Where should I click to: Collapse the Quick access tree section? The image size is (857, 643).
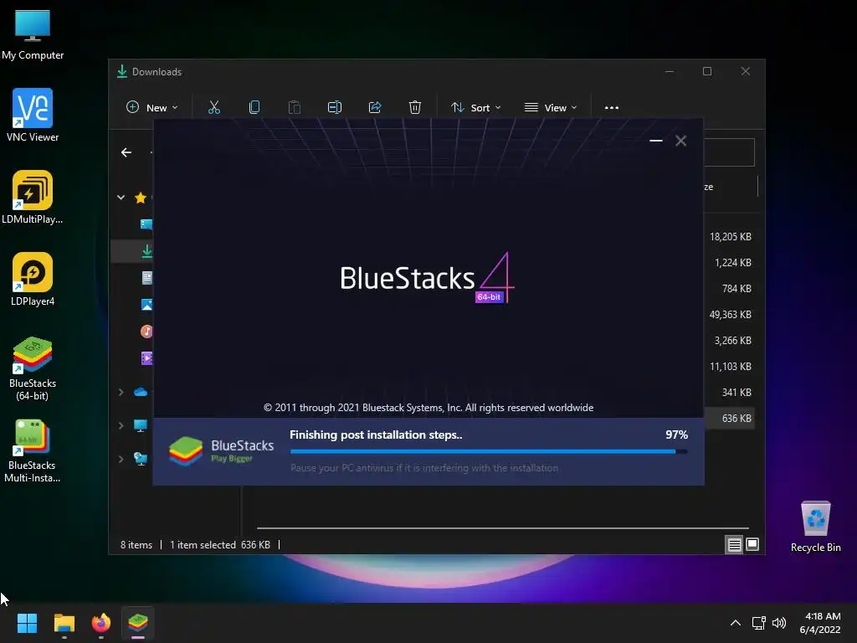coord(121,198)
